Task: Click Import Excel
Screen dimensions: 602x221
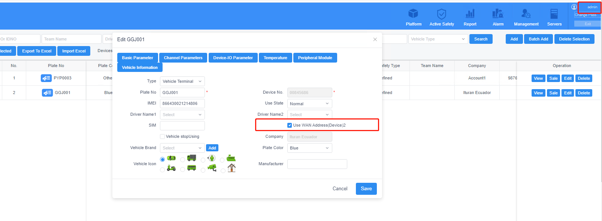Action: click(x=74, y=51)
